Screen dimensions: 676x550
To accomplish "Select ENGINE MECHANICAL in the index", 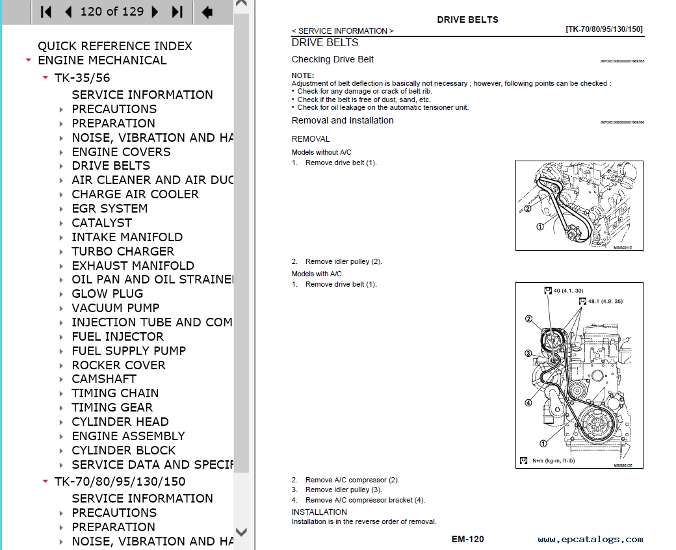I will pos(102,60).
